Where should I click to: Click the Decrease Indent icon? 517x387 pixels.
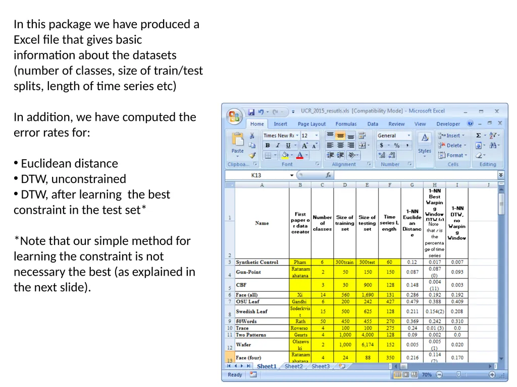click(x=330, y=155)
